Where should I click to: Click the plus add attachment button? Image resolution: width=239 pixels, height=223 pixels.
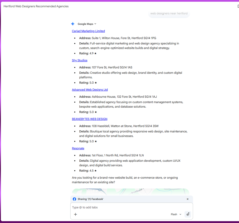75,214
